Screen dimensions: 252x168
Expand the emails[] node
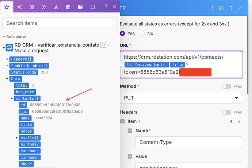[x=16, y=137]
